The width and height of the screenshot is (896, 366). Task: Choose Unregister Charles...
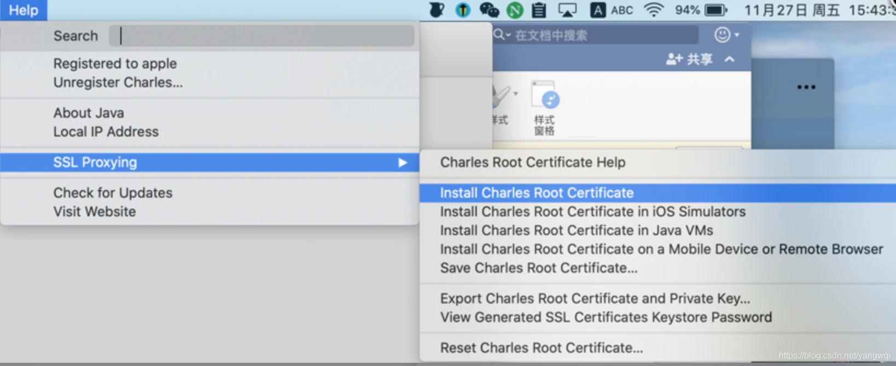point(210,82)
